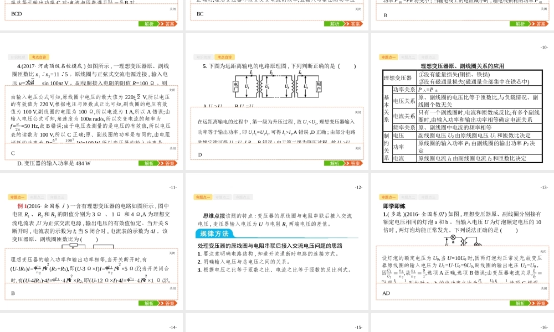Viewport: 554px width, 332px height.
Task: Select 命题点一 tab on slide 11
Action: (17, 197)
